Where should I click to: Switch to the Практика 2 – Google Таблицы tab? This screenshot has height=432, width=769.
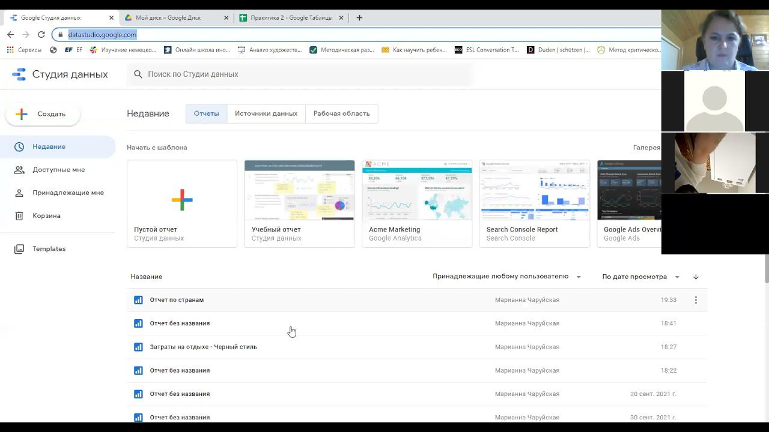(291, 18)
